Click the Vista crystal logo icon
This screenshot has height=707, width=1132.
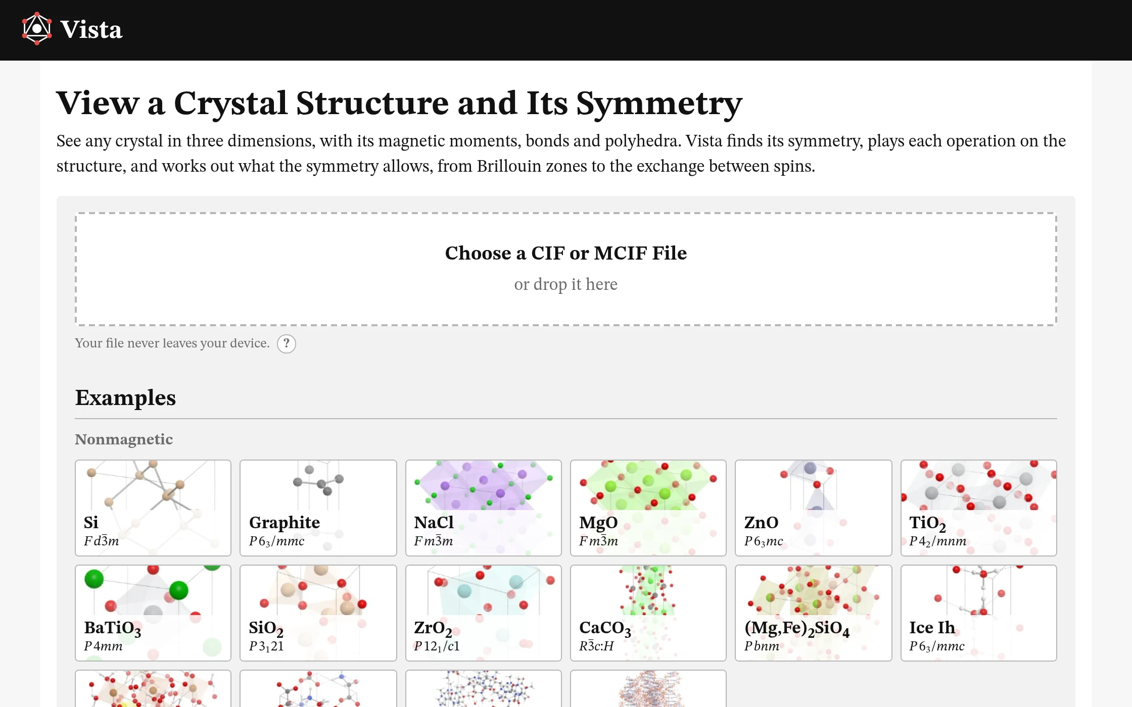(x=37, y=29)
